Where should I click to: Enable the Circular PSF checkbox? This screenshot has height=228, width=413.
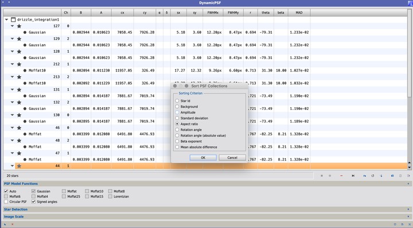[x=6, y=202]
